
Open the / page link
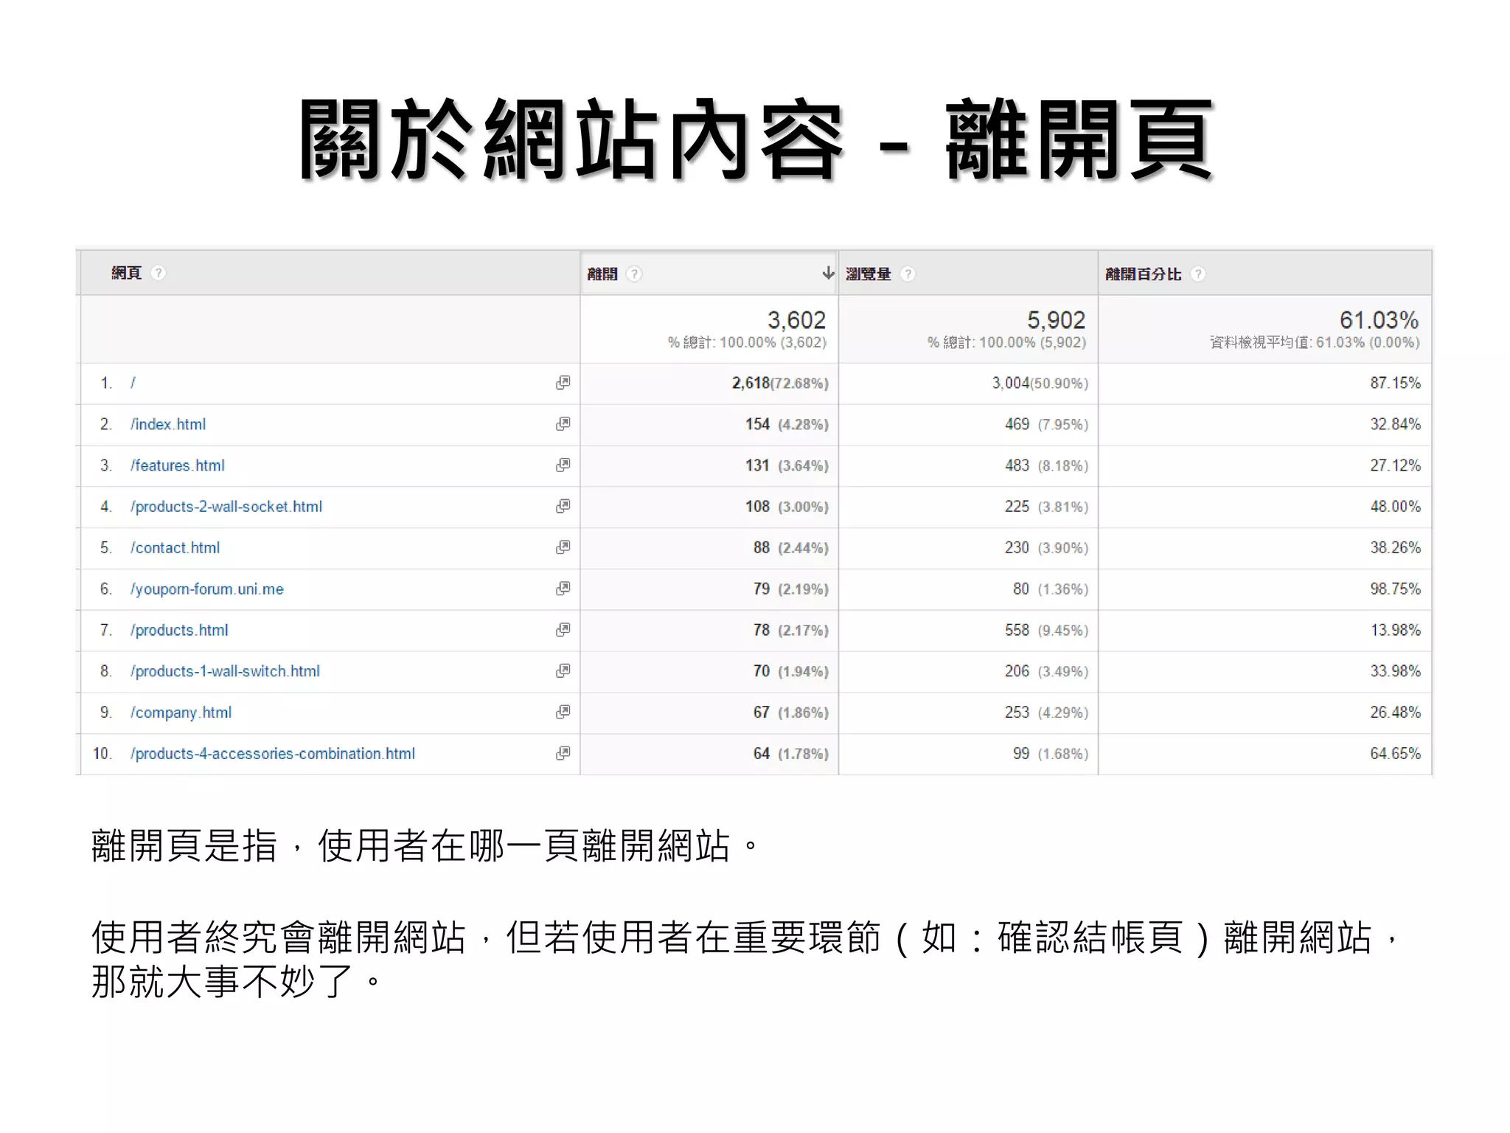(x=133, y=383)
